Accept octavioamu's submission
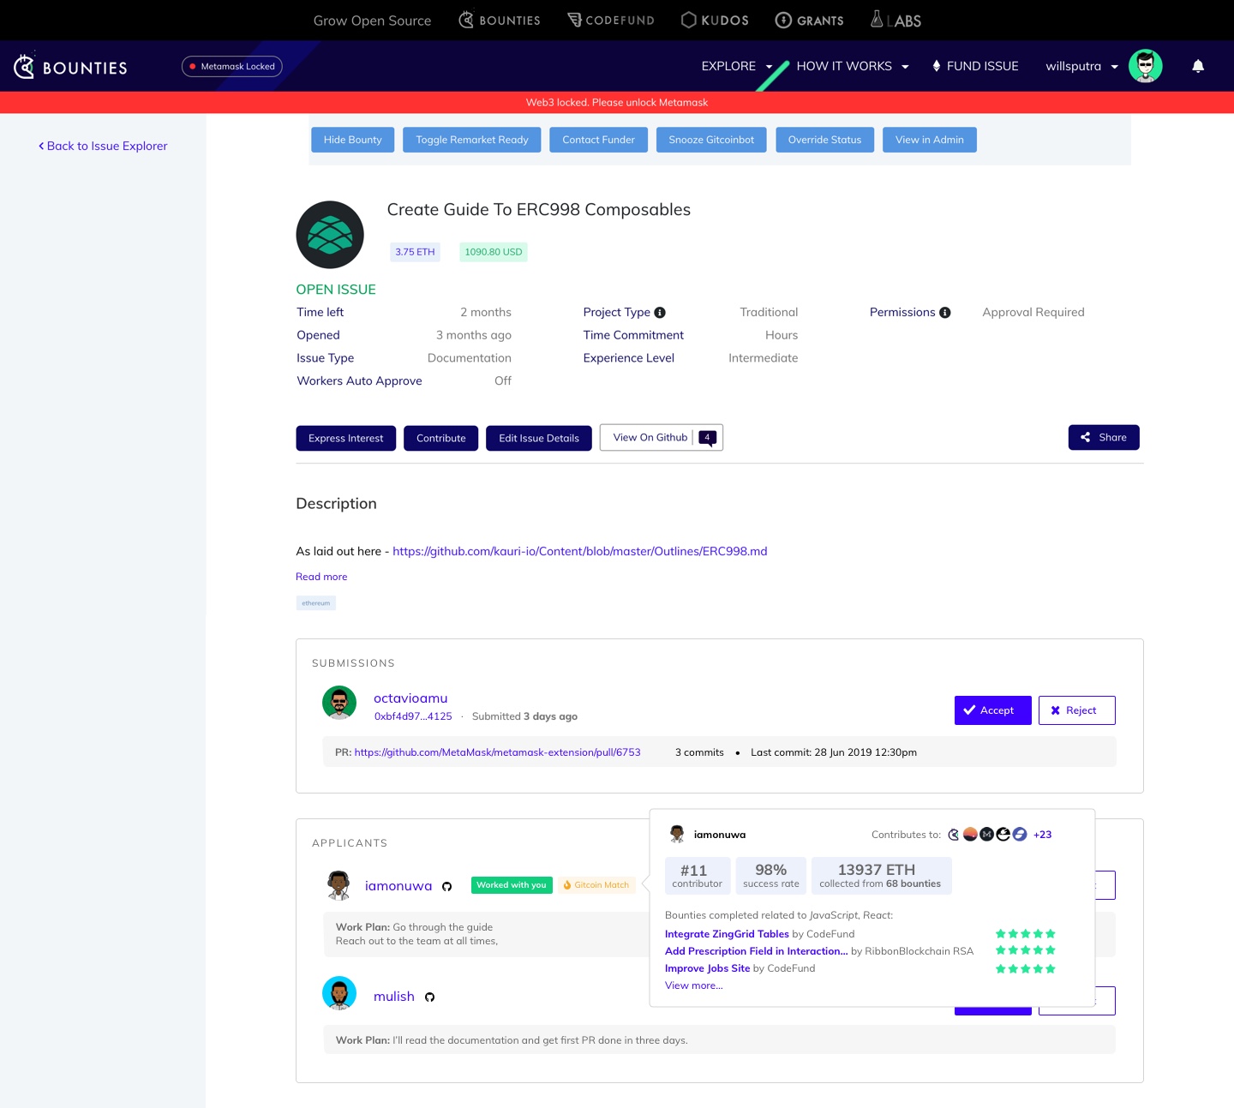This screenshot has height=1108, width=1234. [993, 710]
